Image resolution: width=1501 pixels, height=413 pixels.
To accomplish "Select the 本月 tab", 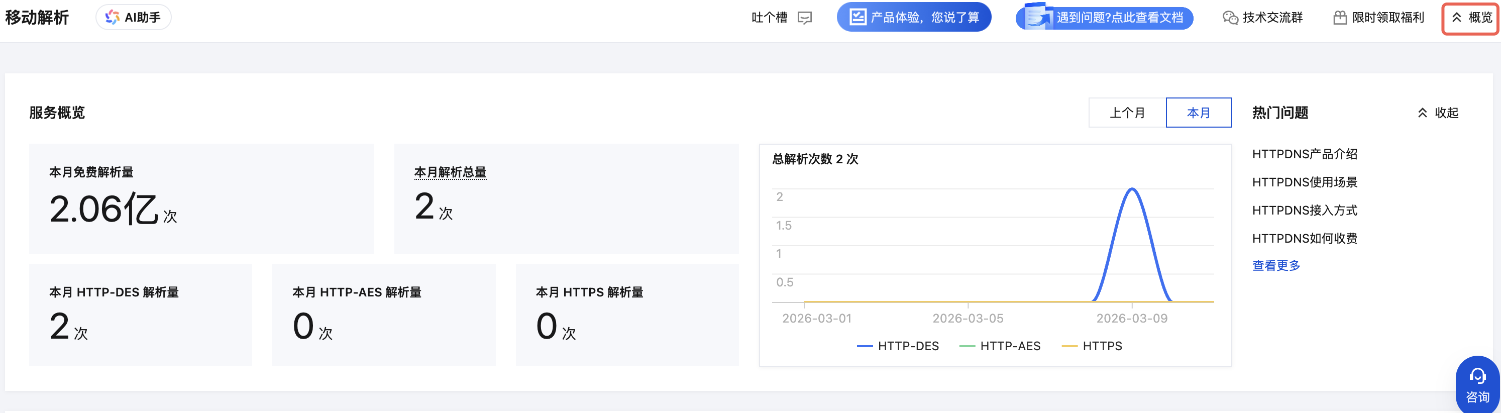I will pyautogui.click(x=1199, y=113).
